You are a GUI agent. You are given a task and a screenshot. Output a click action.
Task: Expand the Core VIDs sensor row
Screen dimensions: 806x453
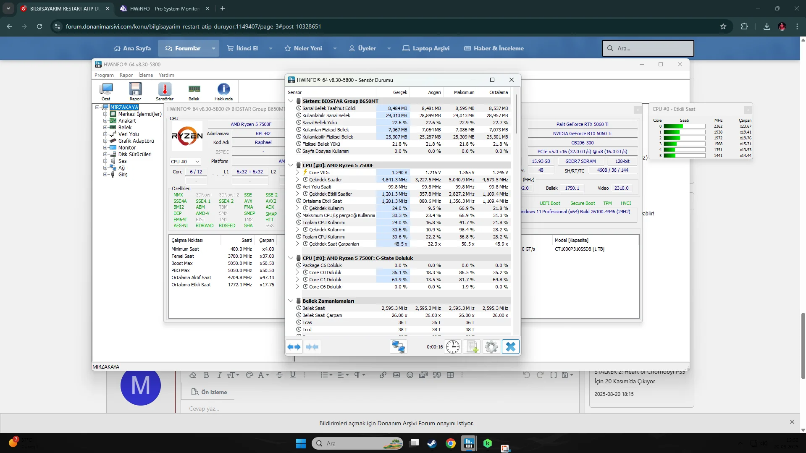click(x=297, y=173)
